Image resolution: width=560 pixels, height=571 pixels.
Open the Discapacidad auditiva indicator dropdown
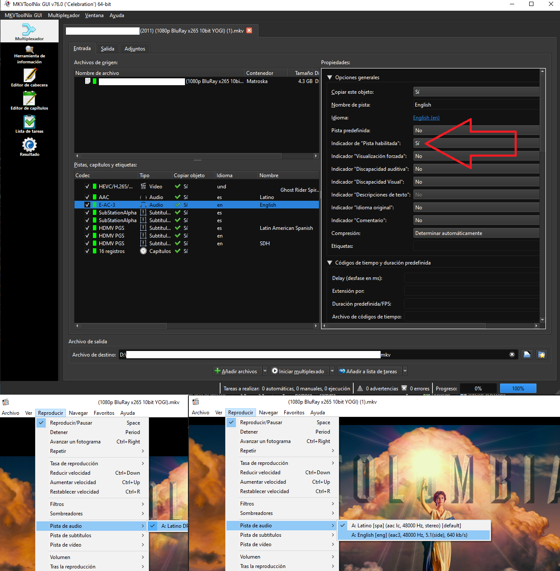[476, 169]
